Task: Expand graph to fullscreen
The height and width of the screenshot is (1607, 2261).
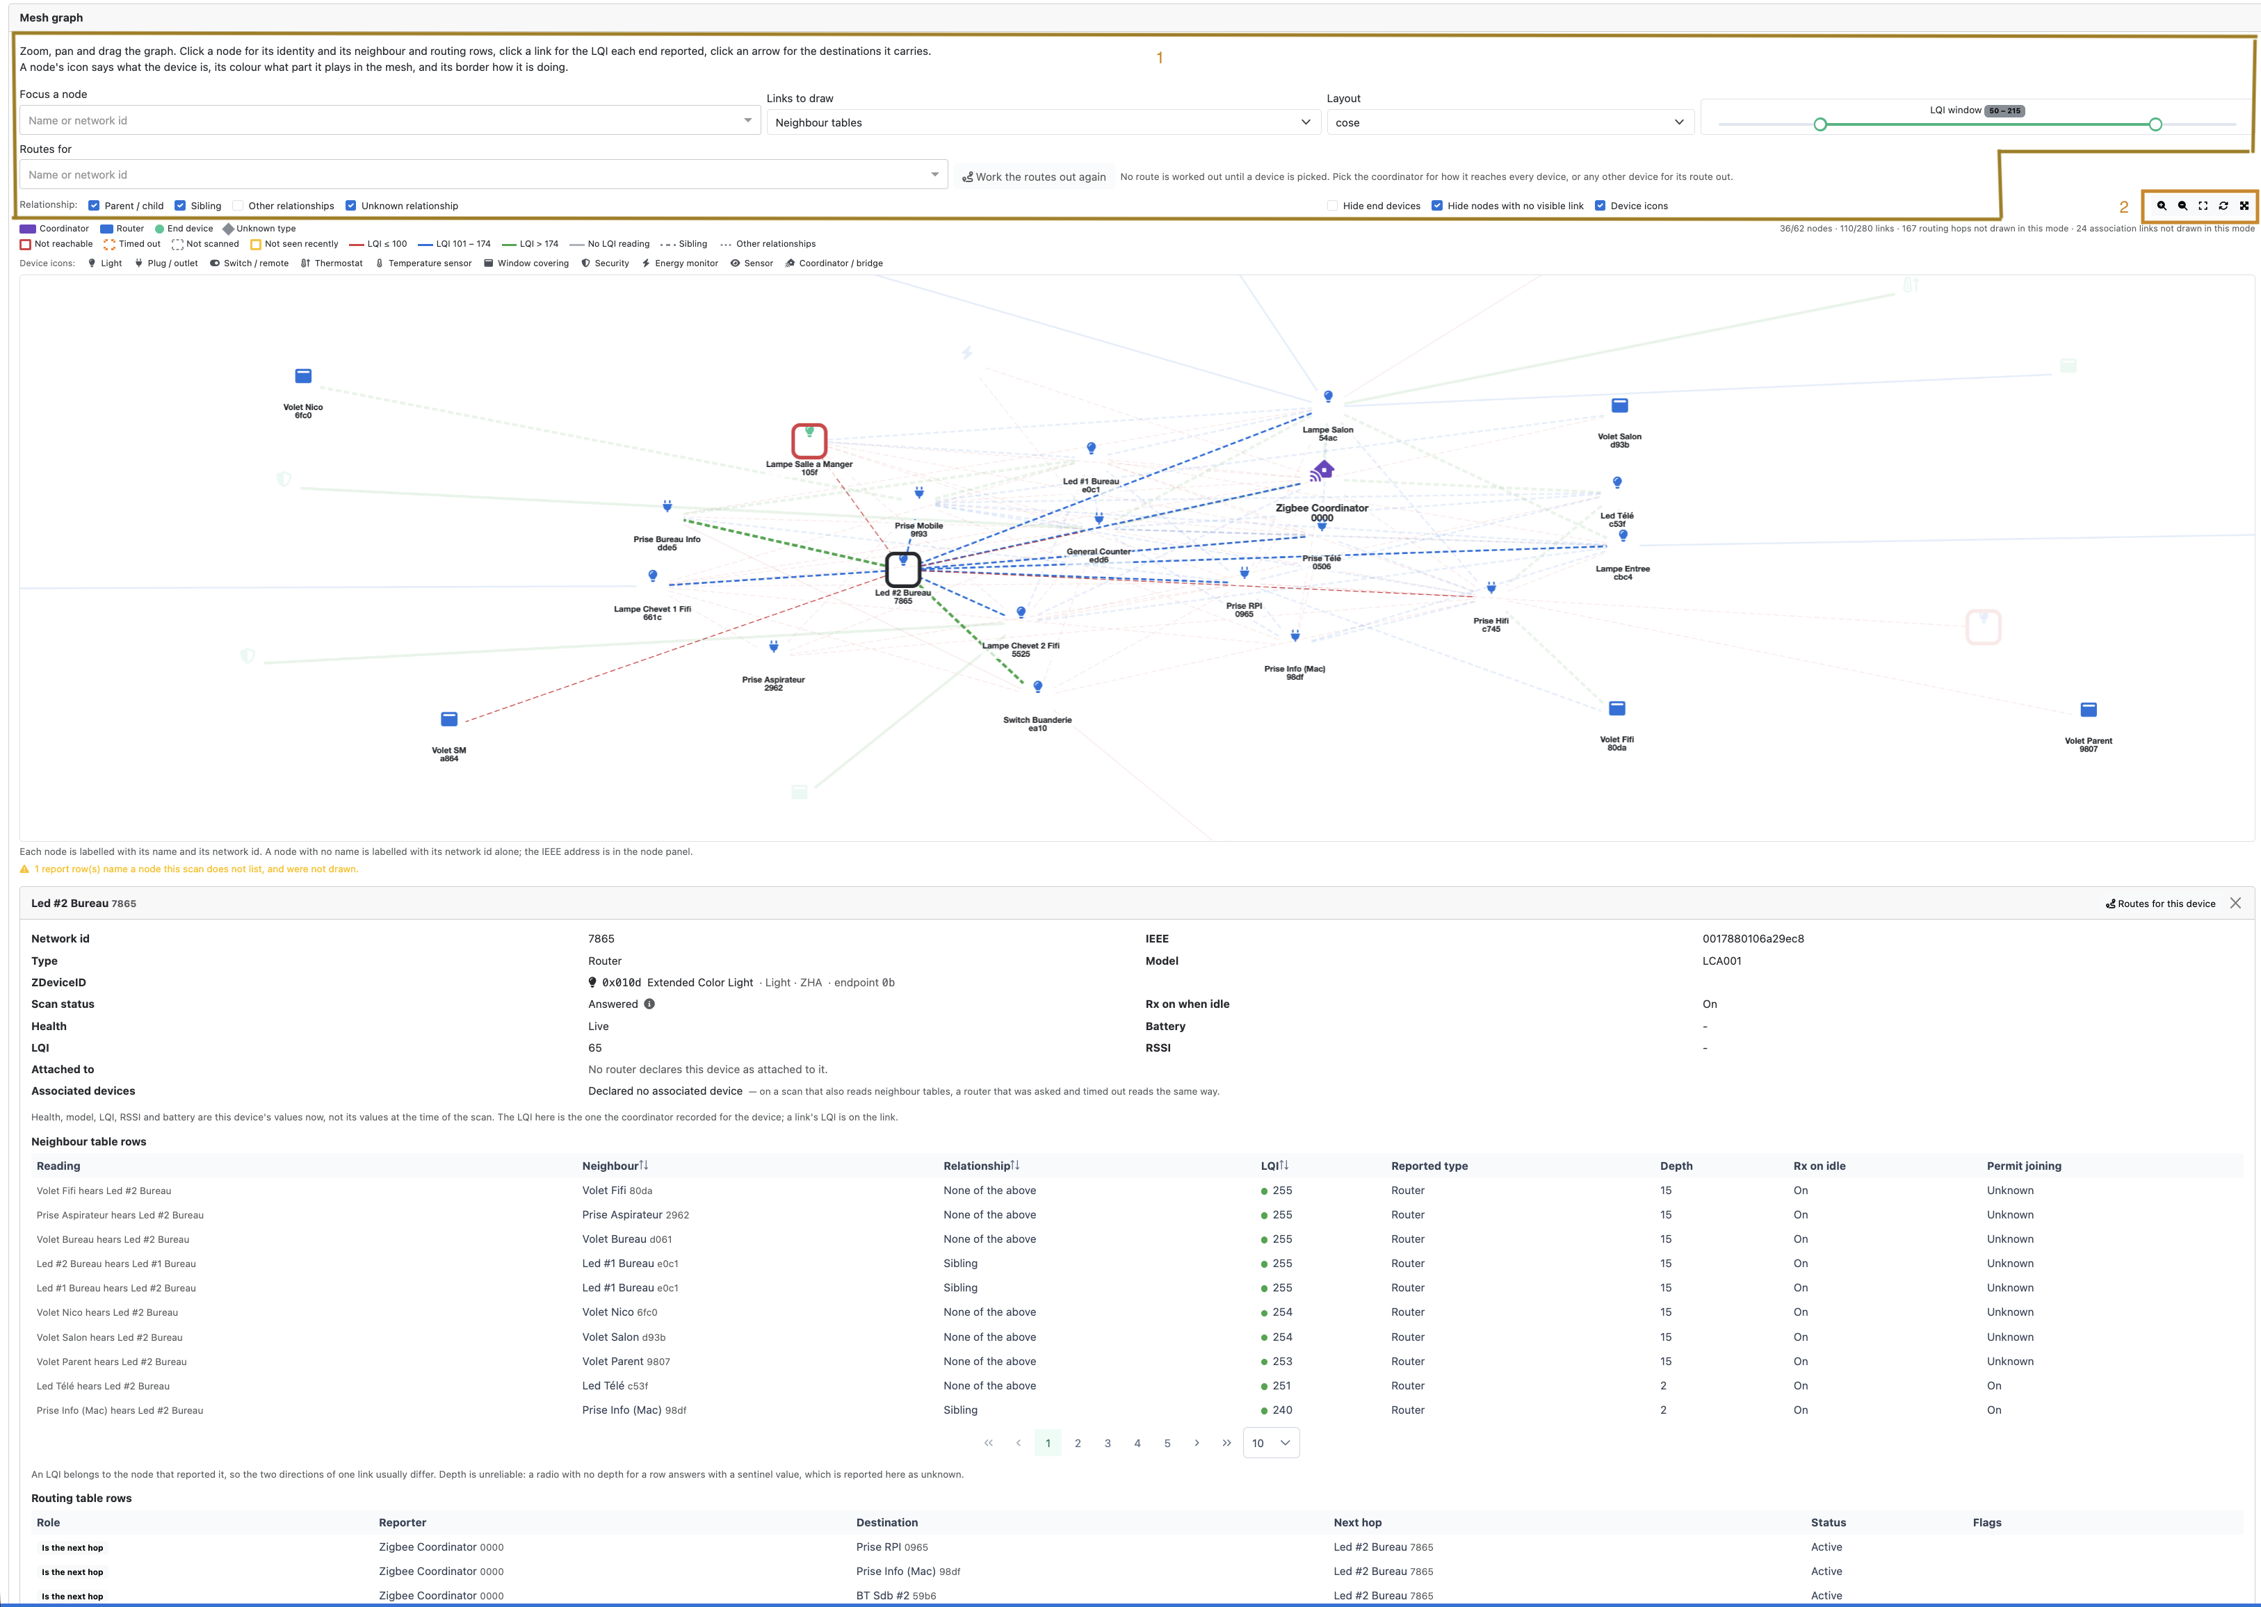Action: [2244, 206]
